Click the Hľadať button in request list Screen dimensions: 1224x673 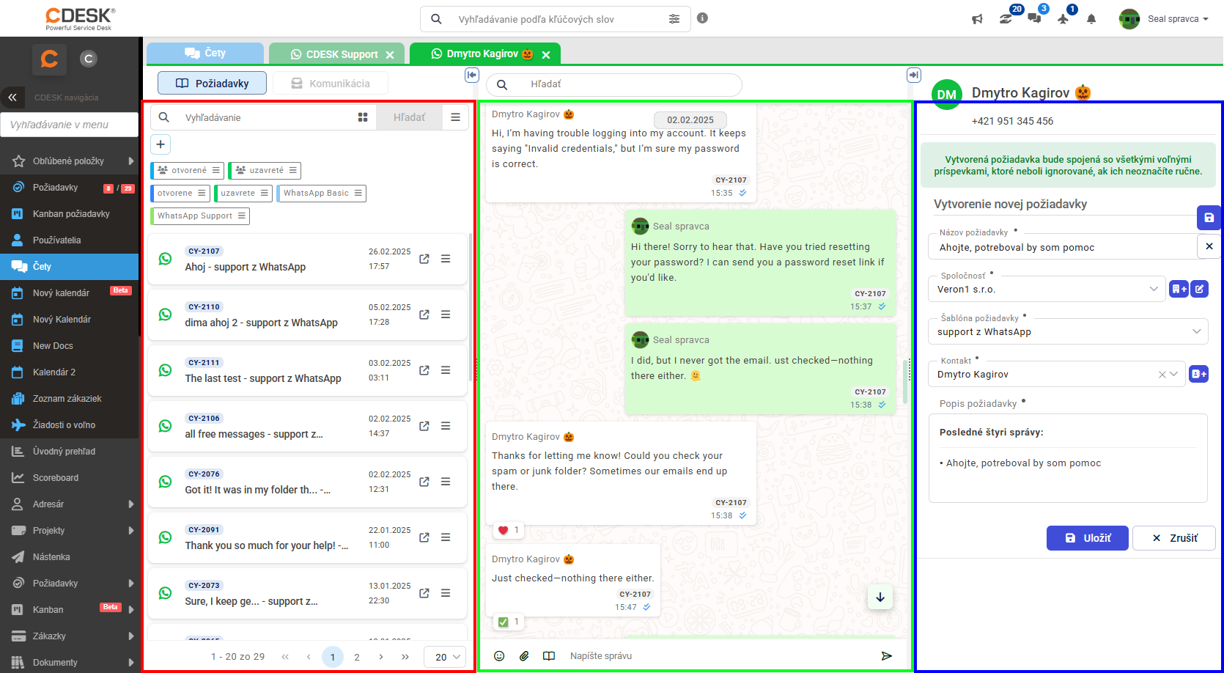coord(409,117)
